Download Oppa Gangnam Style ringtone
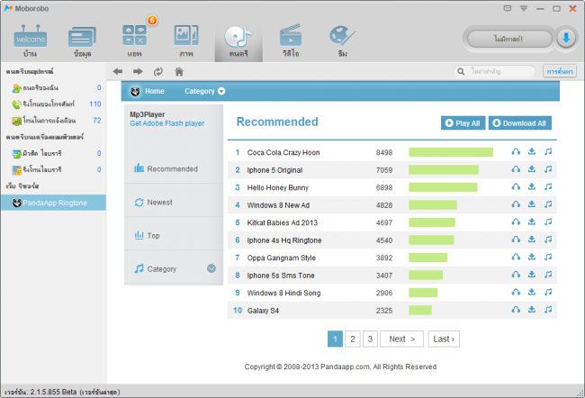This screenshot has width=585, height=398. point(532,257)
